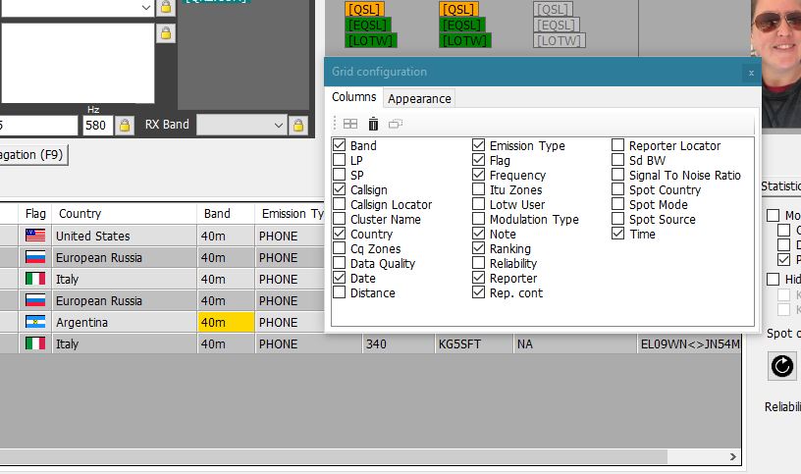Enable the Reporter Locator checkbox
Screen dimensions: 801x474
pos(618,145)
